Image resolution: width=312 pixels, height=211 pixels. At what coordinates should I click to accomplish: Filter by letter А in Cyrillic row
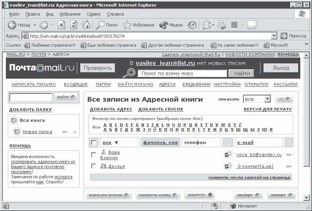(x=105, y=130)
